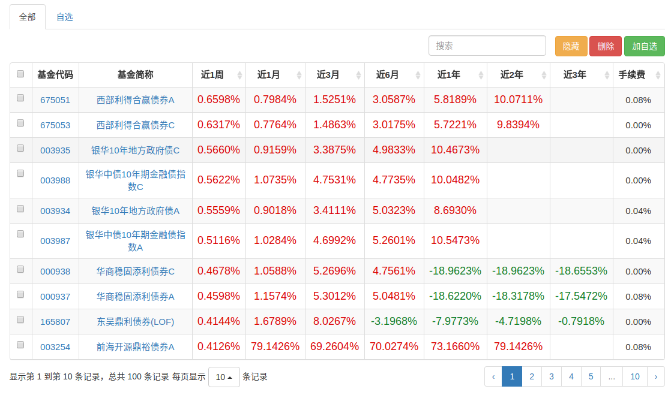Check the box for fund 003987
The image size is (671, 395).
[20, 234]
